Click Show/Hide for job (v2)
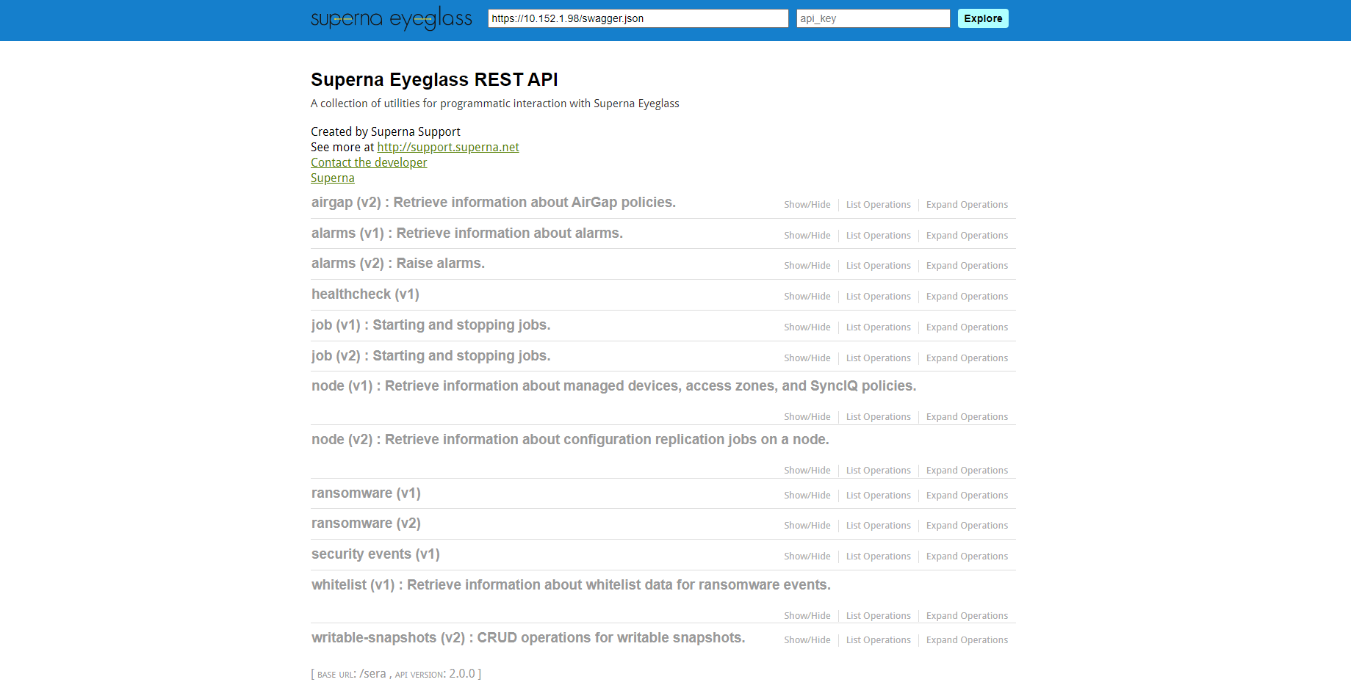Image resolution: width=1351 pixels, height=696 pixels. tap(807, 358)
